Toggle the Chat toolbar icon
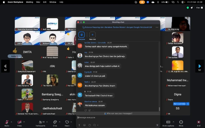The width and height of the screenshot is (205, 128). point(55,122)
